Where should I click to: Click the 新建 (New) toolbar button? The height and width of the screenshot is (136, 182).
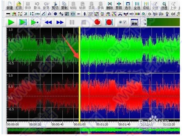tap(10, 5)
